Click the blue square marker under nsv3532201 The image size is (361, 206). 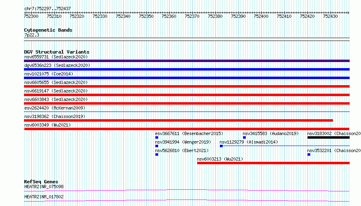coord(309,154)
